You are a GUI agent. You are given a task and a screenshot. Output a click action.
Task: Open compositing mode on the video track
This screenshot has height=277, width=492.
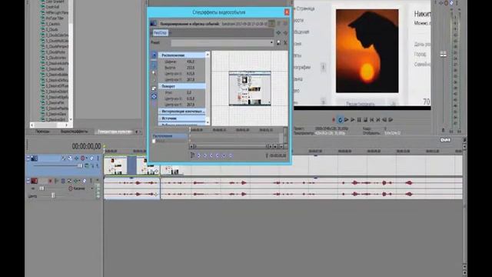[x=87, y=165]
